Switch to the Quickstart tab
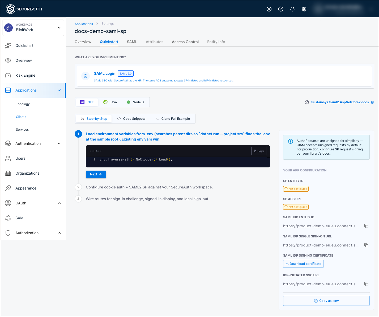379x317 pixels. tap(109, 42)
